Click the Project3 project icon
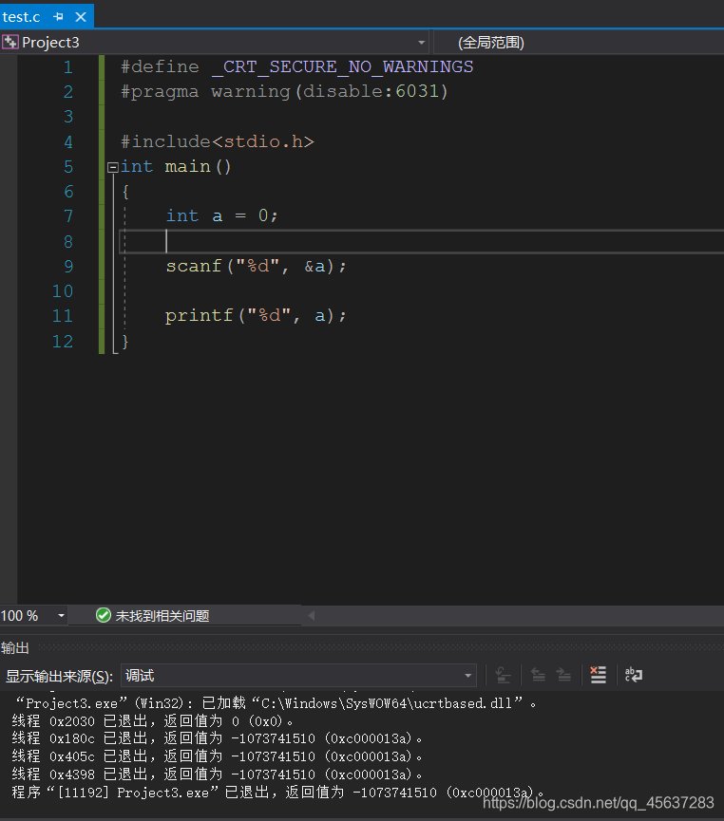 (10, 42)
